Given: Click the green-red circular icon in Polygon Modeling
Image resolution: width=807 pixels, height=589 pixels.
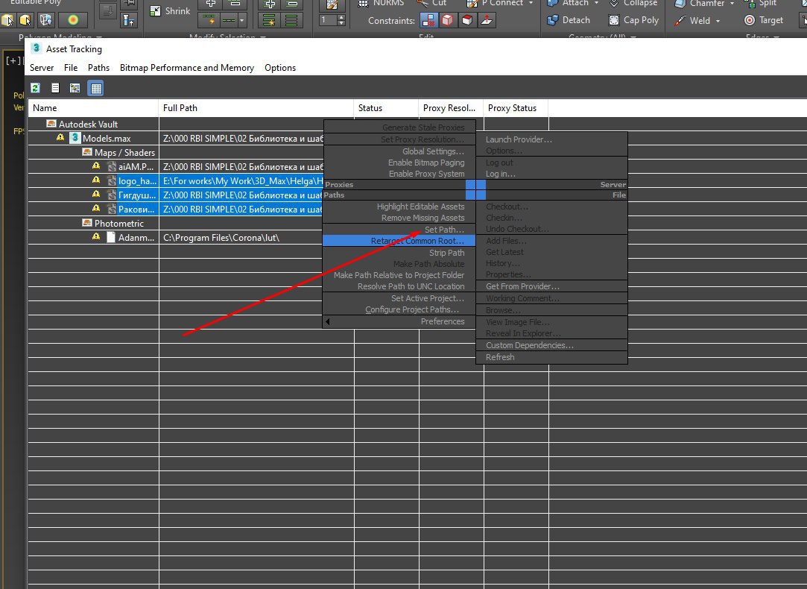Looking at the screenshot, I should pyautogui.click(x=72, y=20).
